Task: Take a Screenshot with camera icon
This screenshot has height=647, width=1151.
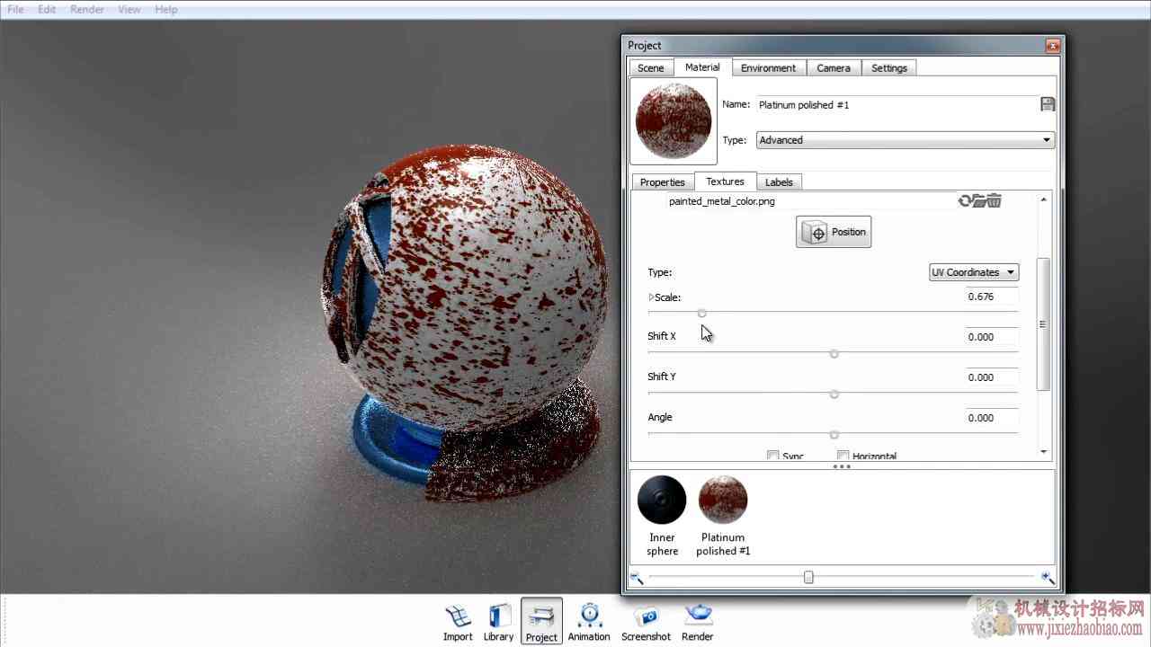Action: pos(646,622)
